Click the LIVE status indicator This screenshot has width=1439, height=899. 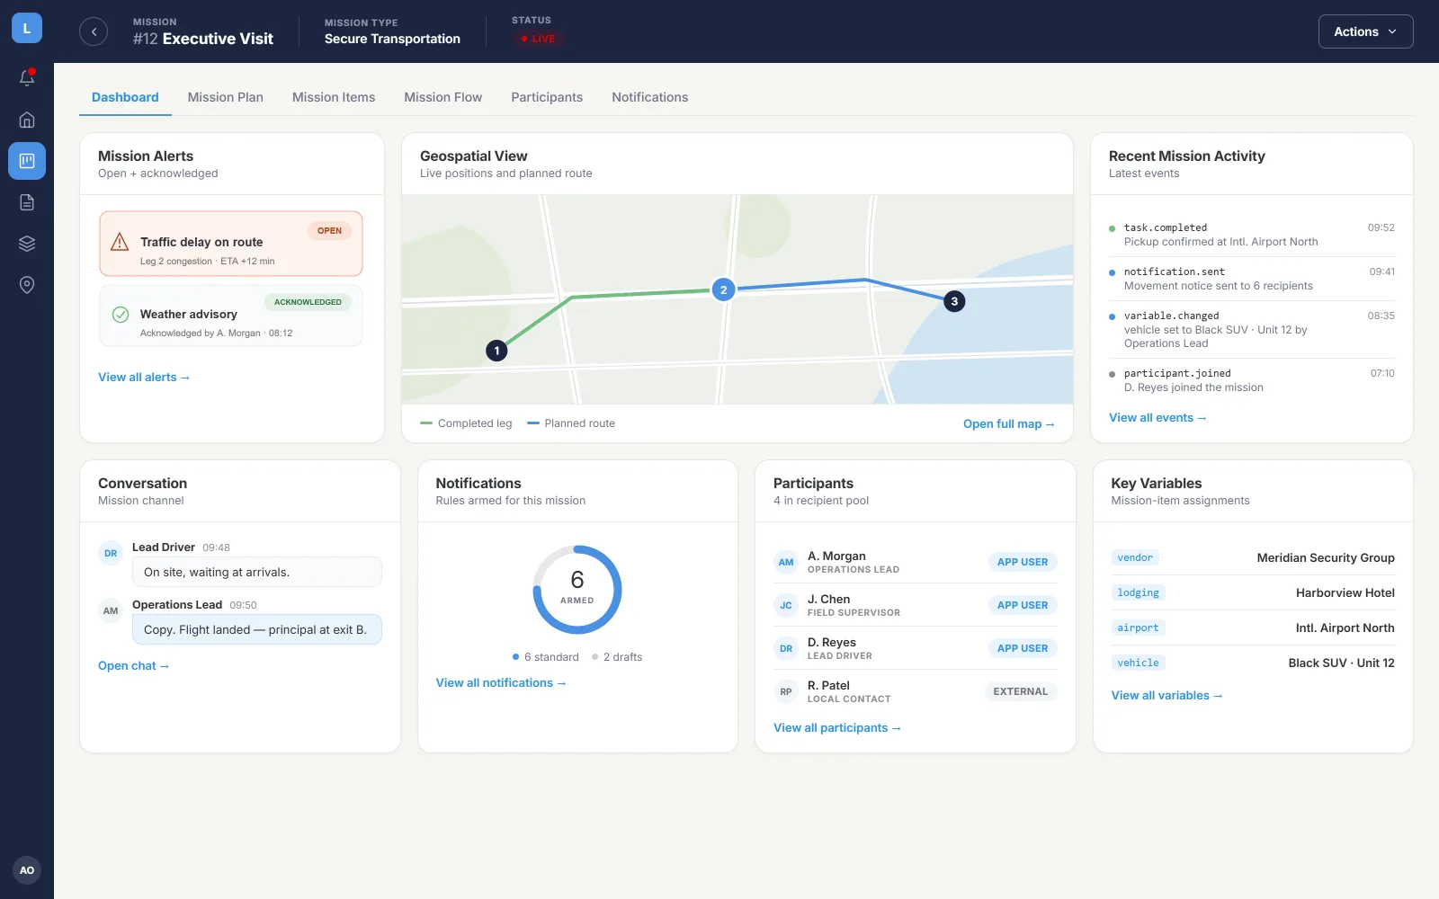[538, 39]
